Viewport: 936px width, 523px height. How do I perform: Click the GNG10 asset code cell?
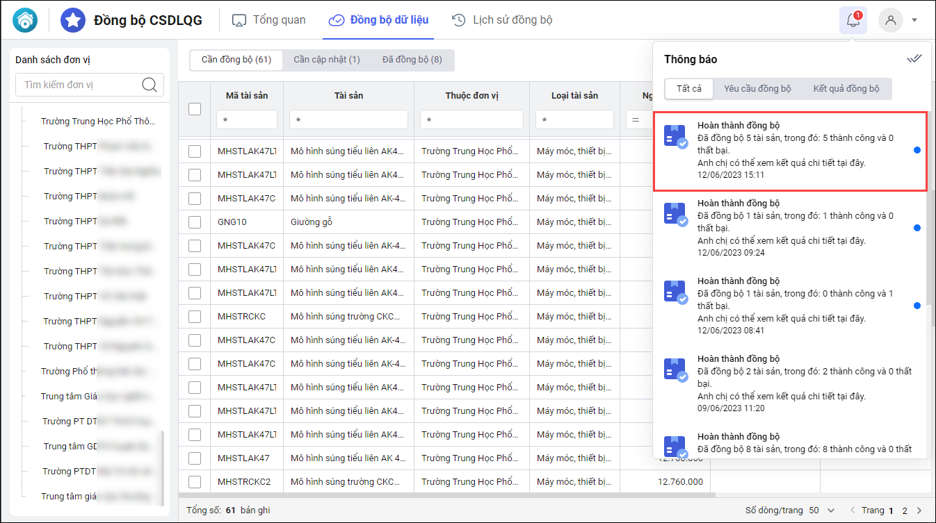[247, 222]
